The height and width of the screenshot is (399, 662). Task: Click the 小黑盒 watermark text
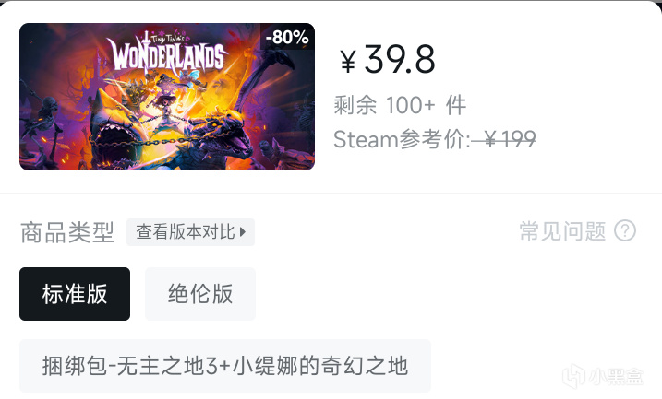(617, 377)
